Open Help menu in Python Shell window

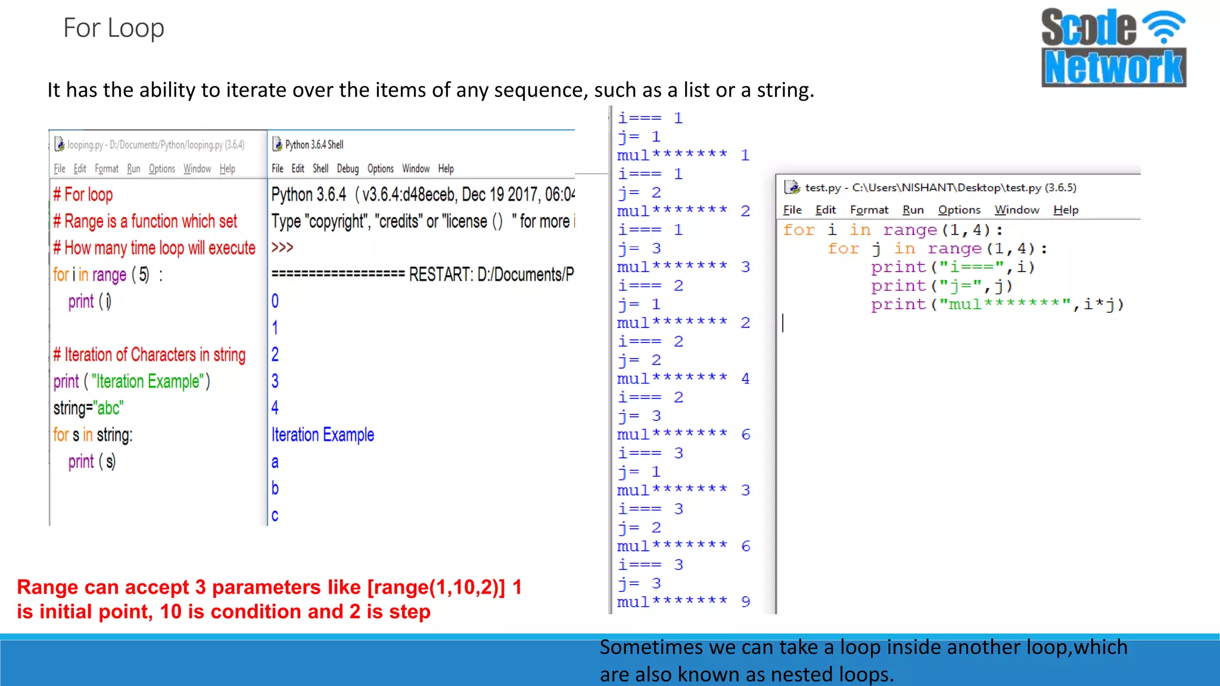pos(446,169)
